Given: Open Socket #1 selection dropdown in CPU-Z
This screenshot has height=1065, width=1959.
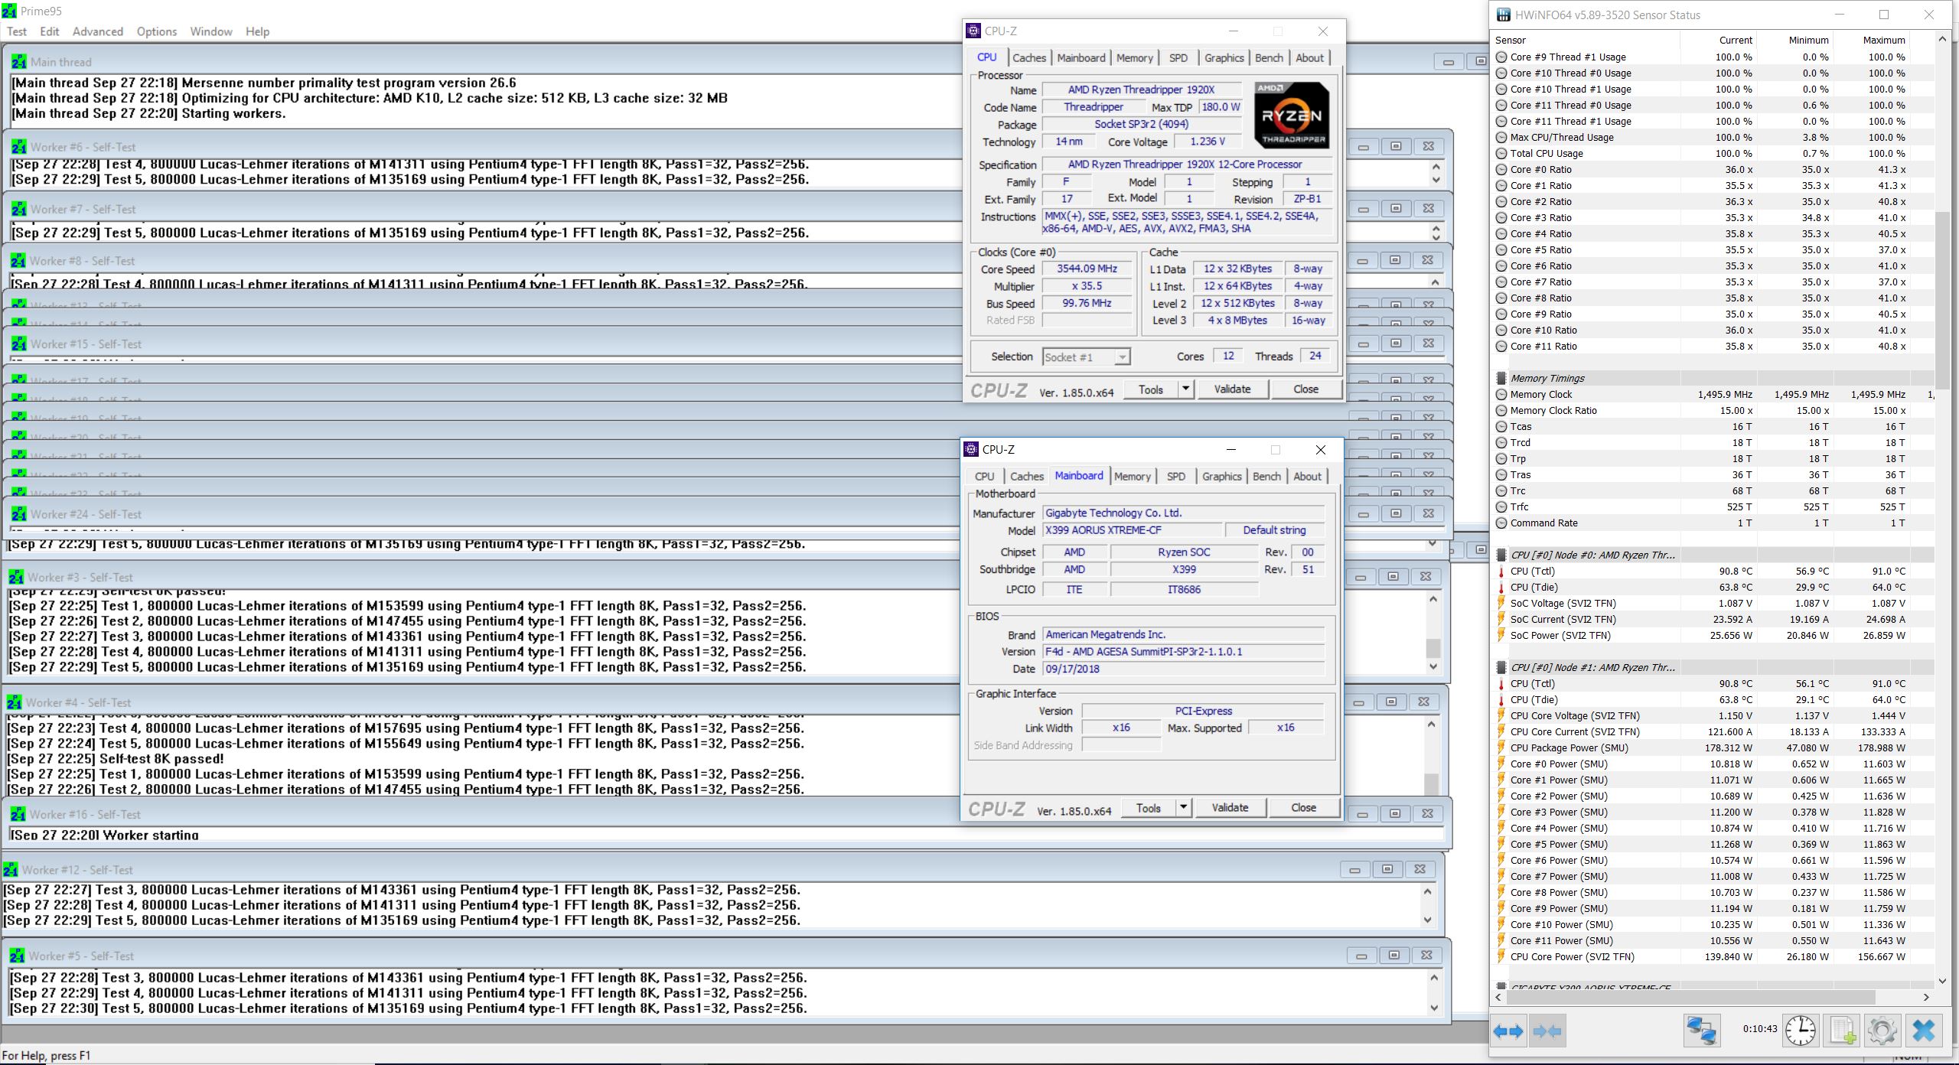Looking at the screenshot, I should [x=1122, y=357].
